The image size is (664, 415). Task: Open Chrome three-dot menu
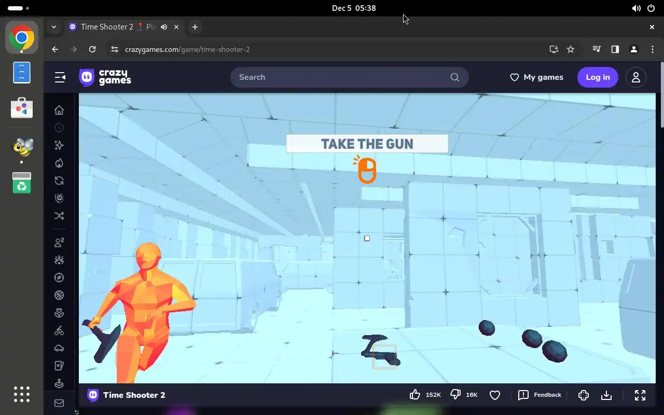pos(653,49)
